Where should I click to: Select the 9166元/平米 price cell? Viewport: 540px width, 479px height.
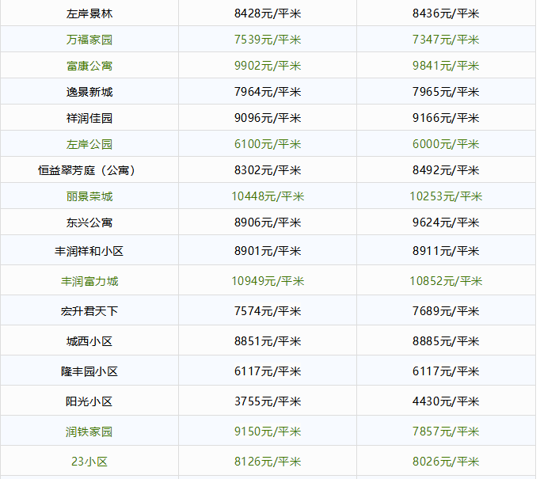(x=446, y=118)
